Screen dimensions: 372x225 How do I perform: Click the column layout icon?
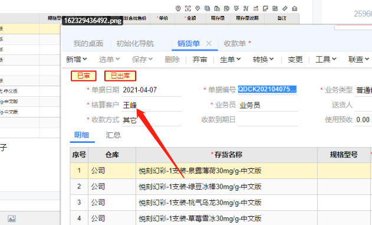275,8
